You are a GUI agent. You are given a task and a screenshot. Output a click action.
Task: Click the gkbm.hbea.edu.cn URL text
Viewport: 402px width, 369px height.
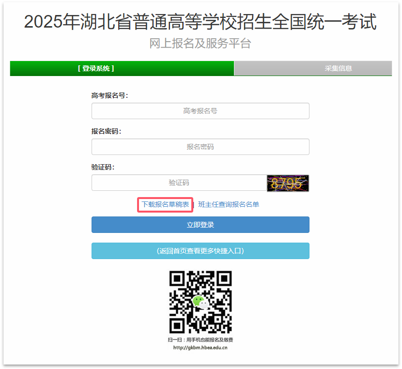tap(200, 348)
